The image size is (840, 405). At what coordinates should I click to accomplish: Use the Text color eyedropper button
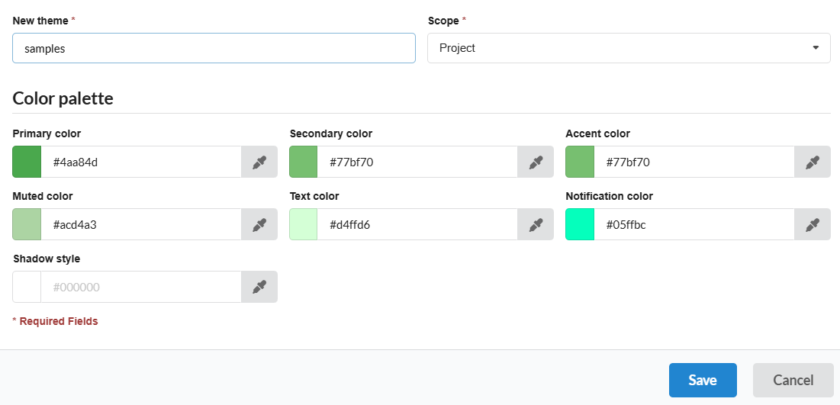point(536,224)
